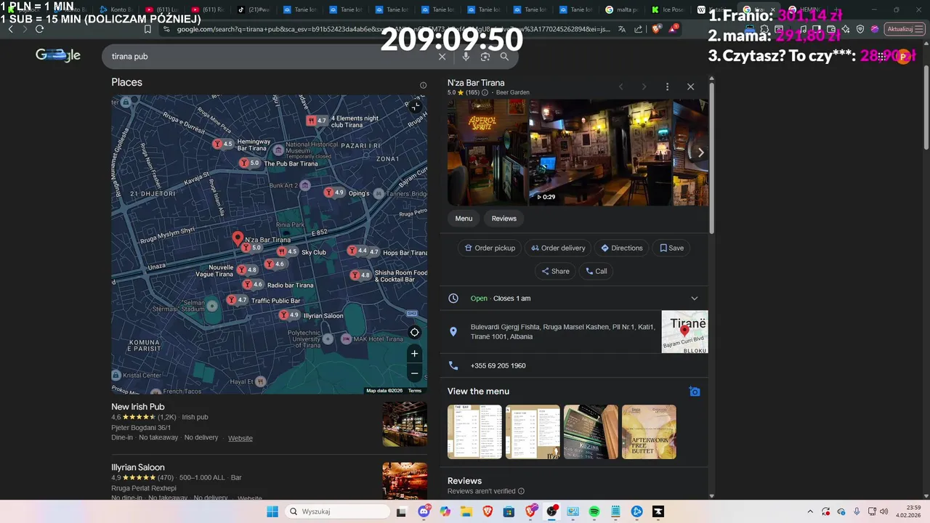Open the address mini map of Tiranë
The height and width of the screenshot is (523, 930).
(x=684, y=332)
